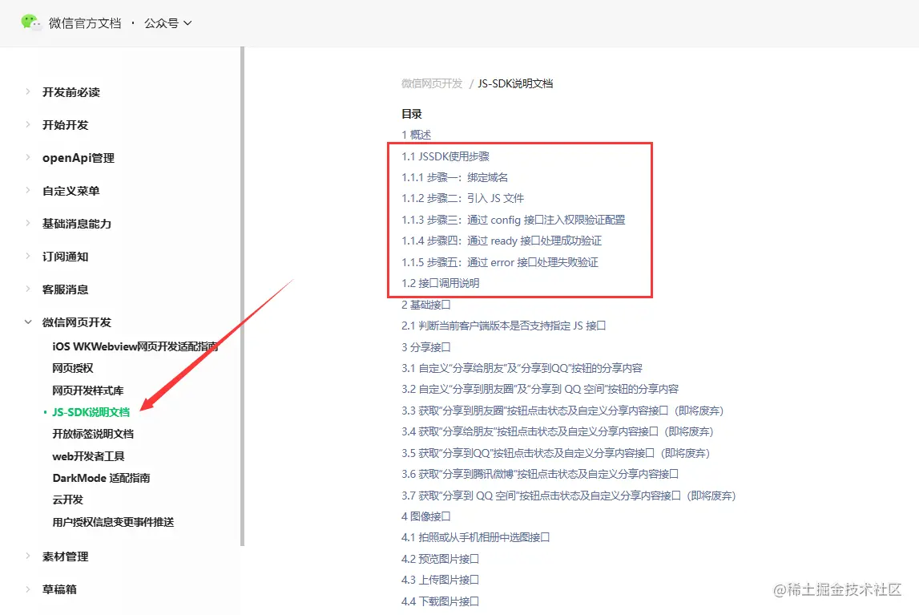The image size is (919, 615).
Task: Expand the 素材管理 section
Action: coord(65,556)
